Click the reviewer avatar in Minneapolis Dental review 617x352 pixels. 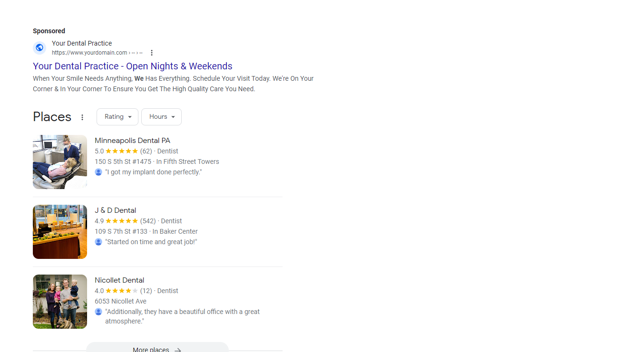point(98,171)
